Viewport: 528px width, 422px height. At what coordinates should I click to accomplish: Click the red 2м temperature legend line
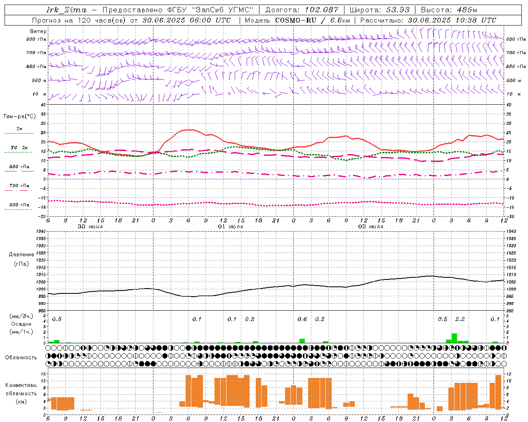pyautogui.click(x=19, y=133)
